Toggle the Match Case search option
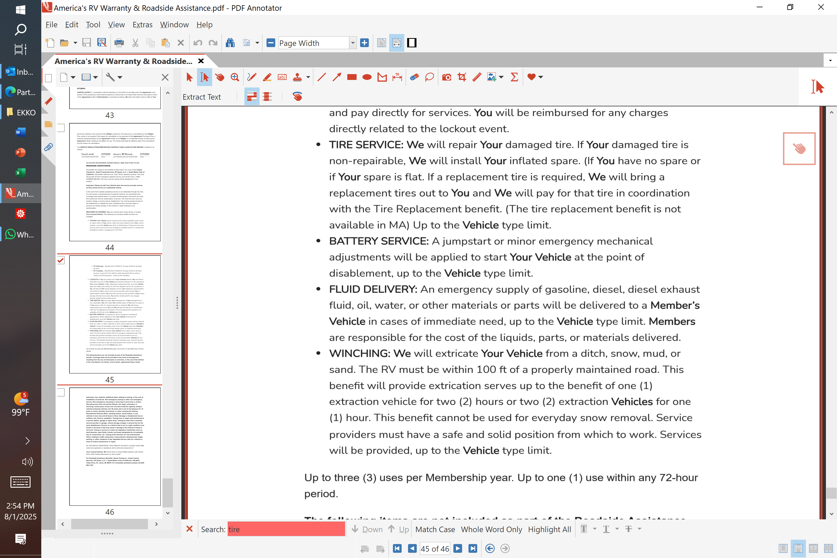This screenshot has height=558, width=837. 435,529
